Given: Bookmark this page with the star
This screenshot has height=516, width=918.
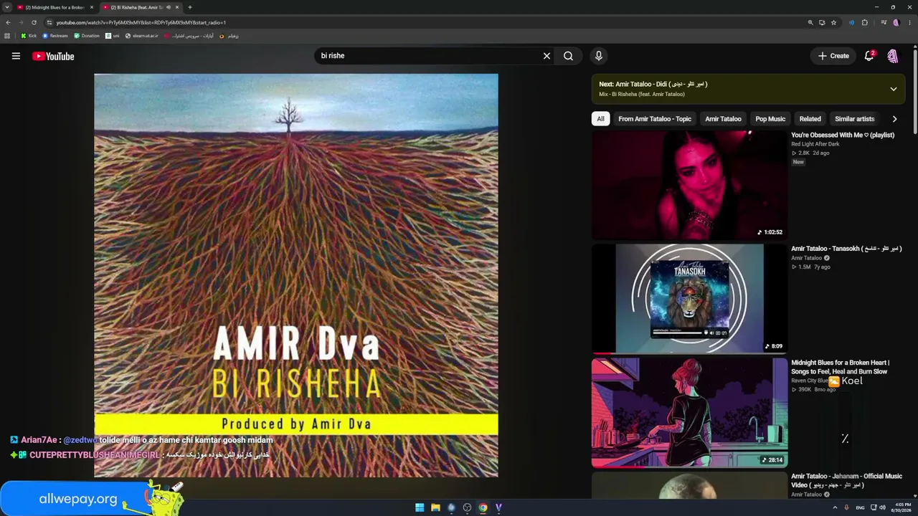Looking at the screenshot, I should click(x=833, y=22).
